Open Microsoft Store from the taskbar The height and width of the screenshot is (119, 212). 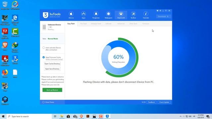tap(68, 116)
